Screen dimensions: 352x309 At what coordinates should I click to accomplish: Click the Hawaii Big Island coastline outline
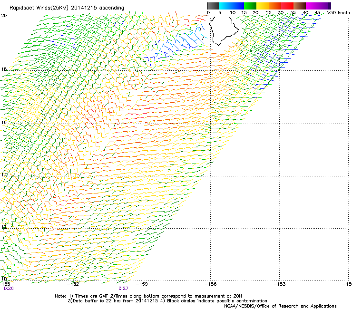(x=224, y=31)
